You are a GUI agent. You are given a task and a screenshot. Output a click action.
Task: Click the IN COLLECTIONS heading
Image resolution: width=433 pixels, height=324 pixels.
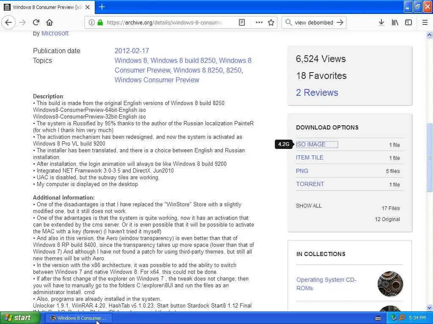[x=321, y=254]
